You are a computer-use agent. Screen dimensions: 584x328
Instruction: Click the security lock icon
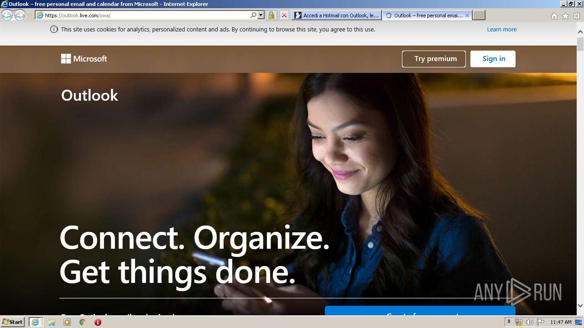[271, 15]
